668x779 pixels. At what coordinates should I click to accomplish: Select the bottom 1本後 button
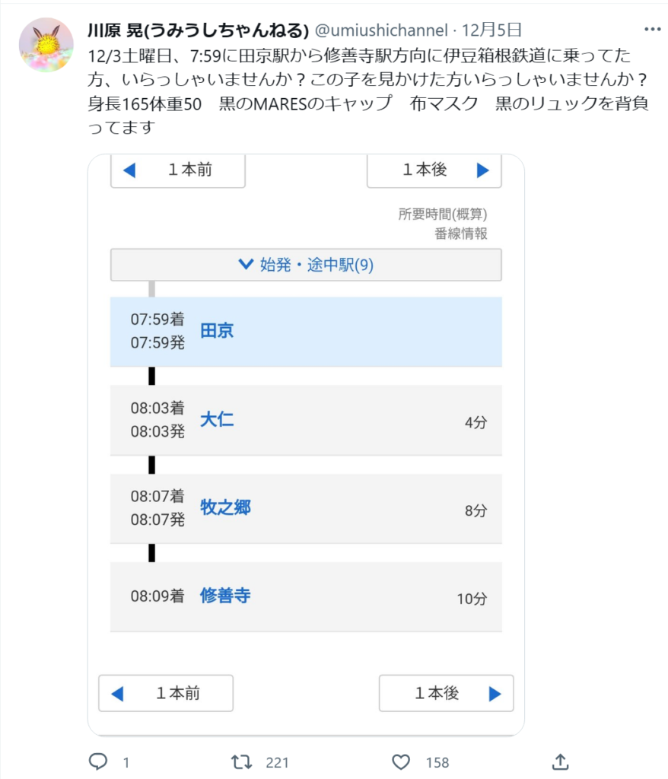pyautogui.click(x=447, y=693)
